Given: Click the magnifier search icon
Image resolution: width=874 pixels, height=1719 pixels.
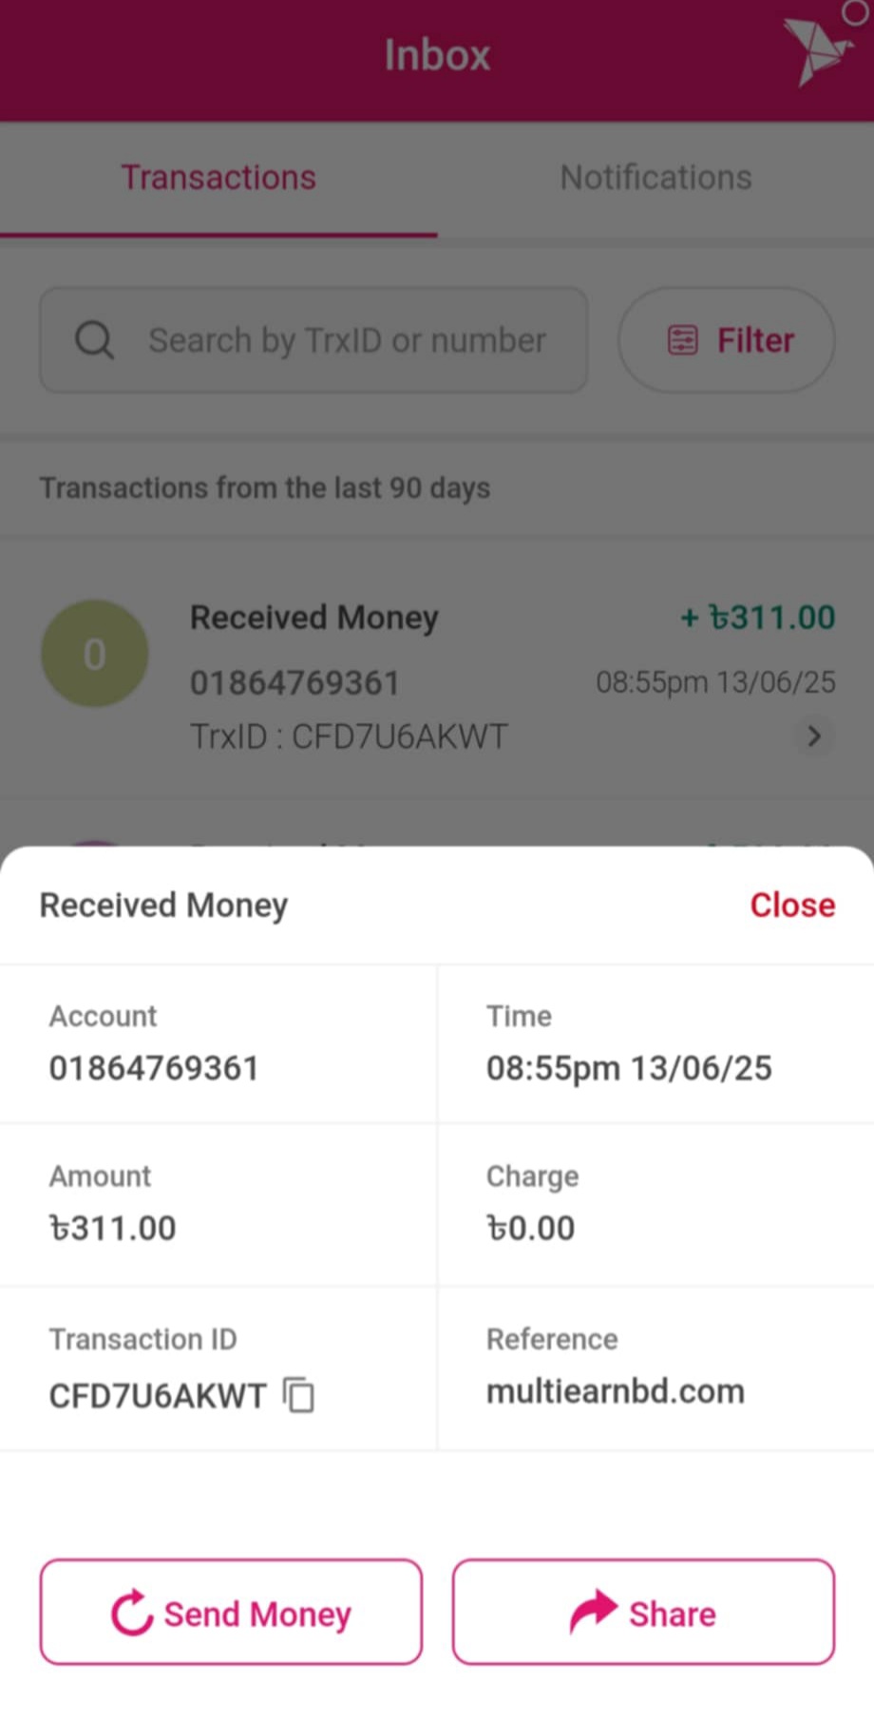Looking at the screenshot, I should click(94, 340).
